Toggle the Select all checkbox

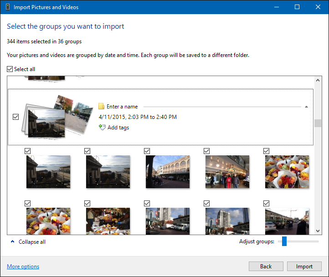pos(10,69)
